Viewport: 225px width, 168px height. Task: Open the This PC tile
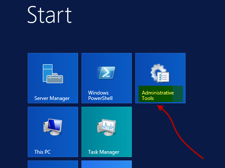click(x=53, y=132)
